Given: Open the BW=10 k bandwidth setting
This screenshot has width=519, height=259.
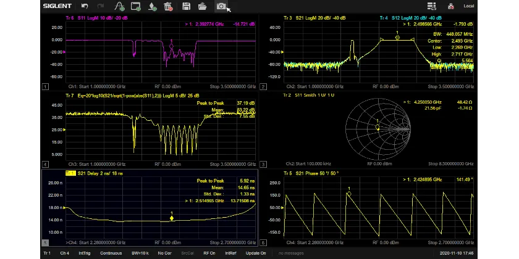Looking at the screenshot, I should [140, 253].
